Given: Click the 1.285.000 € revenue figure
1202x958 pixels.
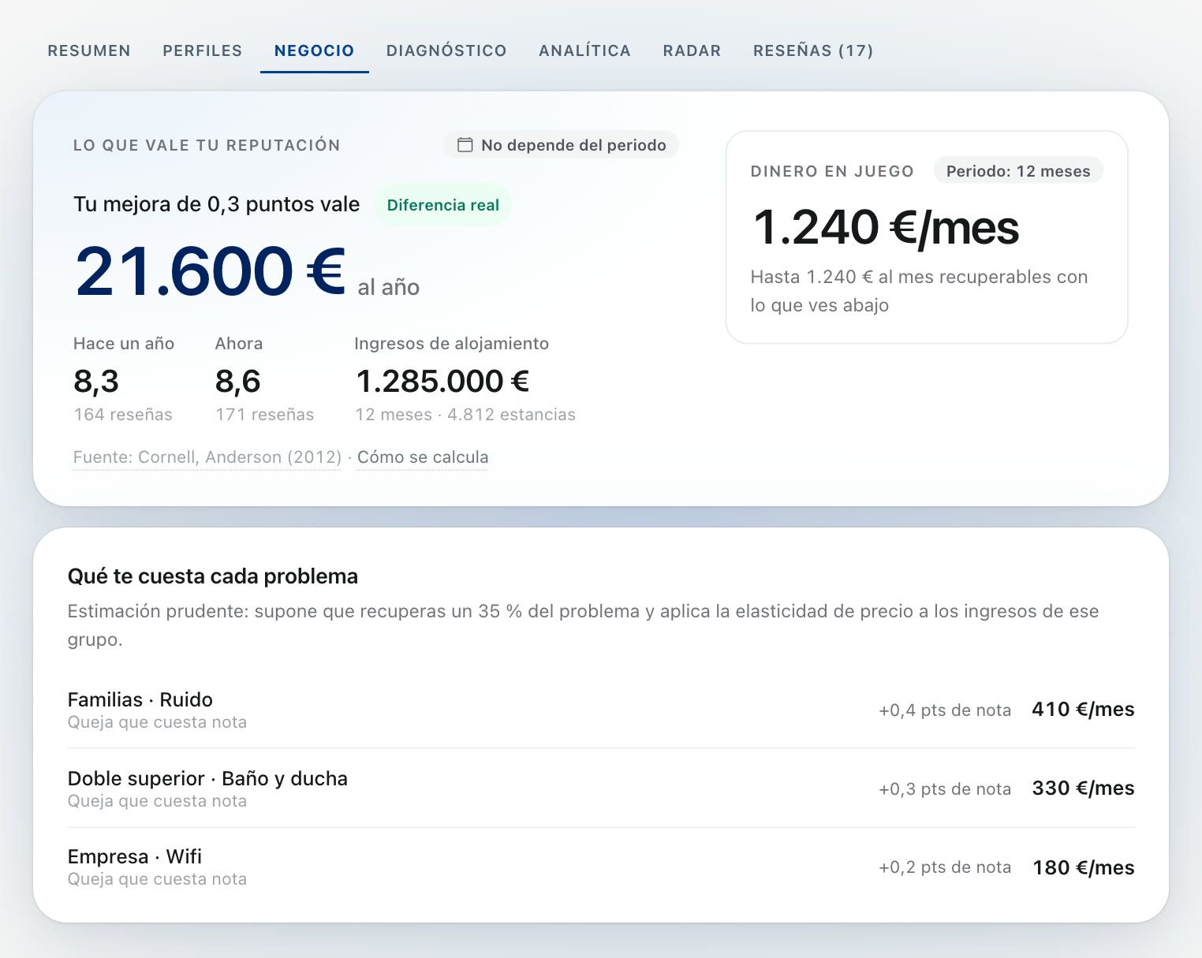Looking at the screenshot, I should coord(442,382).
